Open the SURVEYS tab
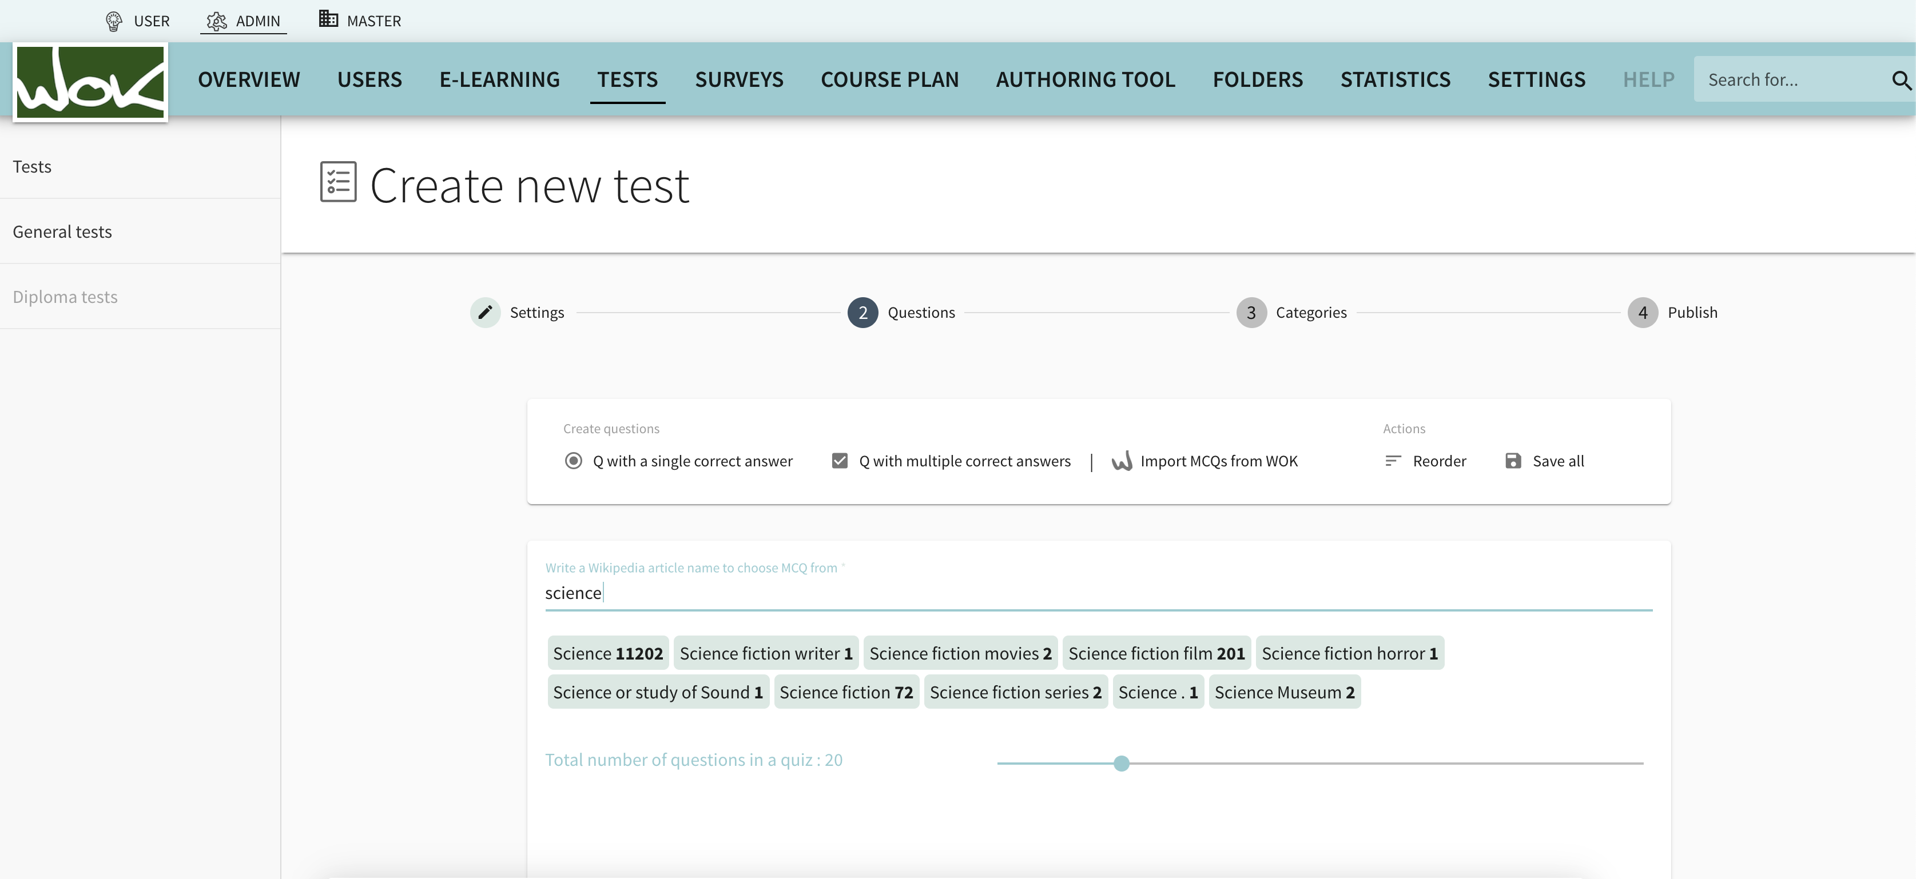Viewport: 1916px width, 879px height. point(738,79)
